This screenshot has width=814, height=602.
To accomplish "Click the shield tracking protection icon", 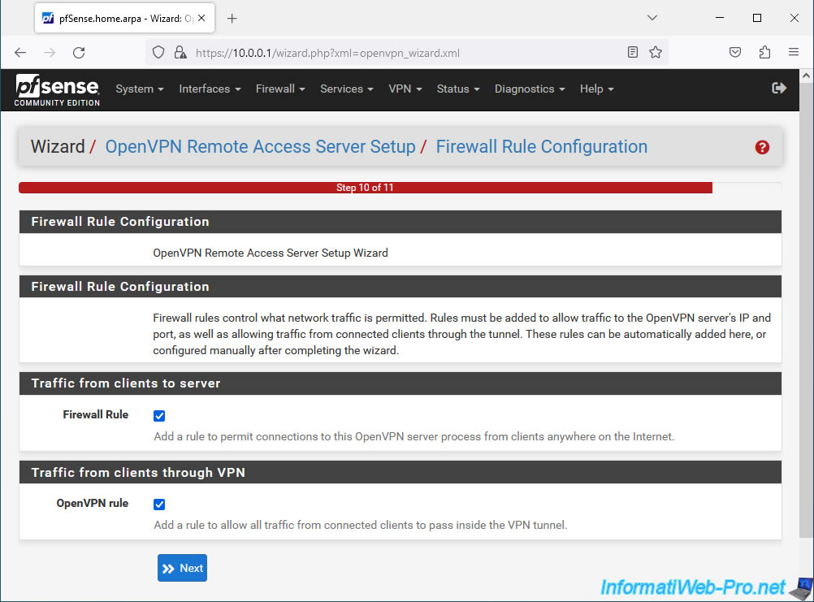I will 158,53.
